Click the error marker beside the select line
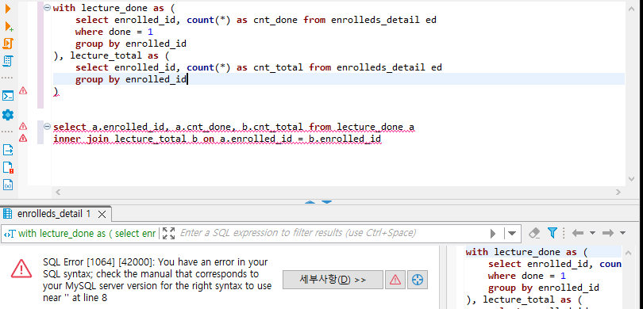Image resolution: width=643 pixels, height=309 pixels. (23, 126)
